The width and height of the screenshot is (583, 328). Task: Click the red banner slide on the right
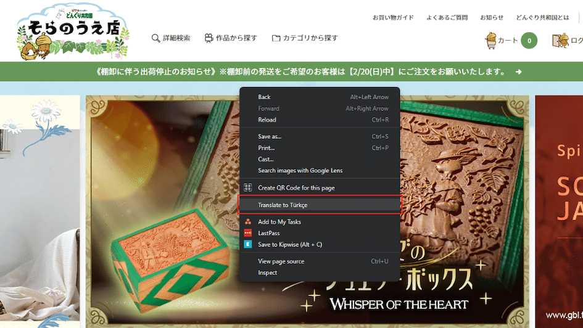pos(559,211)
